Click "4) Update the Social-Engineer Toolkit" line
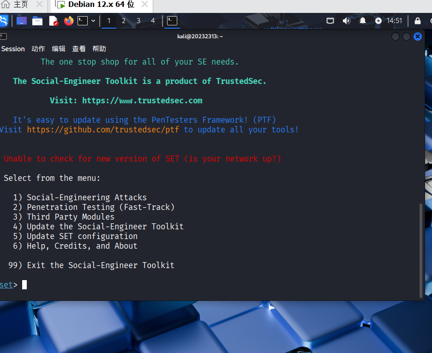Image resolution: width=432 pixels, height=353 pixels. tap(98, 227)
